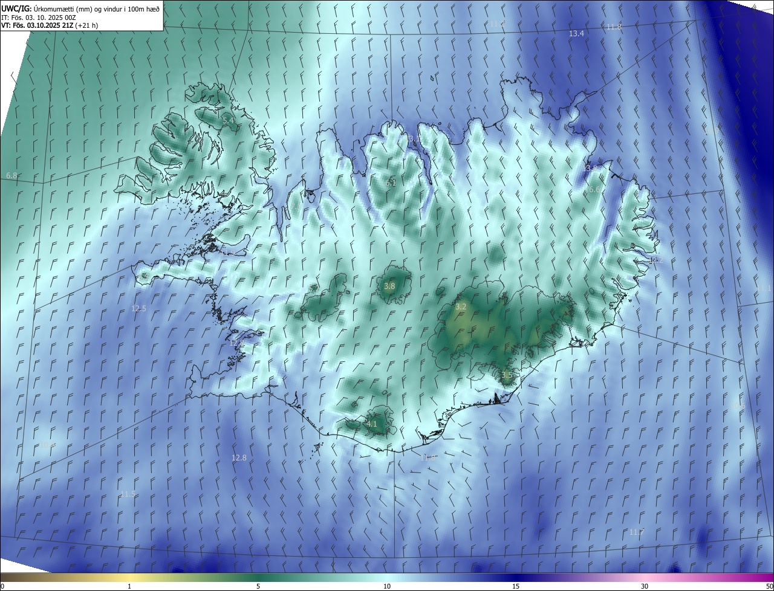Click the '10' tick label on color scale
Screen dimensions: 774x591
pyautogui.click(x=387, y=586)
